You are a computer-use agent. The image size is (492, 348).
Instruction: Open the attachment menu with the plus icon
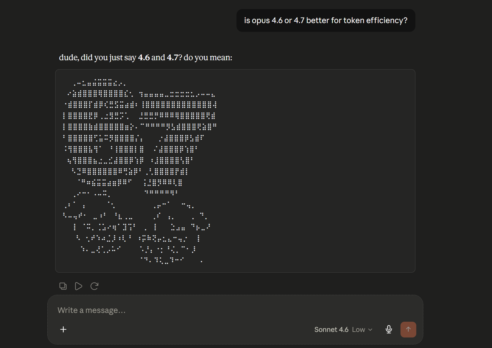(x=63, y=330)
